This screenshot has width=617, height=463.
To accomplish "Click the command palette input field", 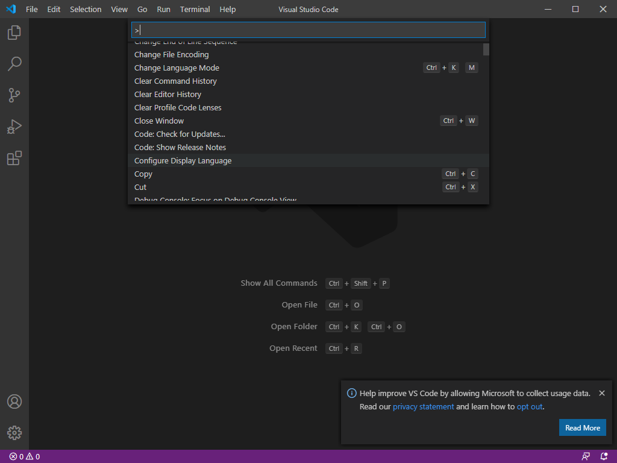I will click(308, 30).
